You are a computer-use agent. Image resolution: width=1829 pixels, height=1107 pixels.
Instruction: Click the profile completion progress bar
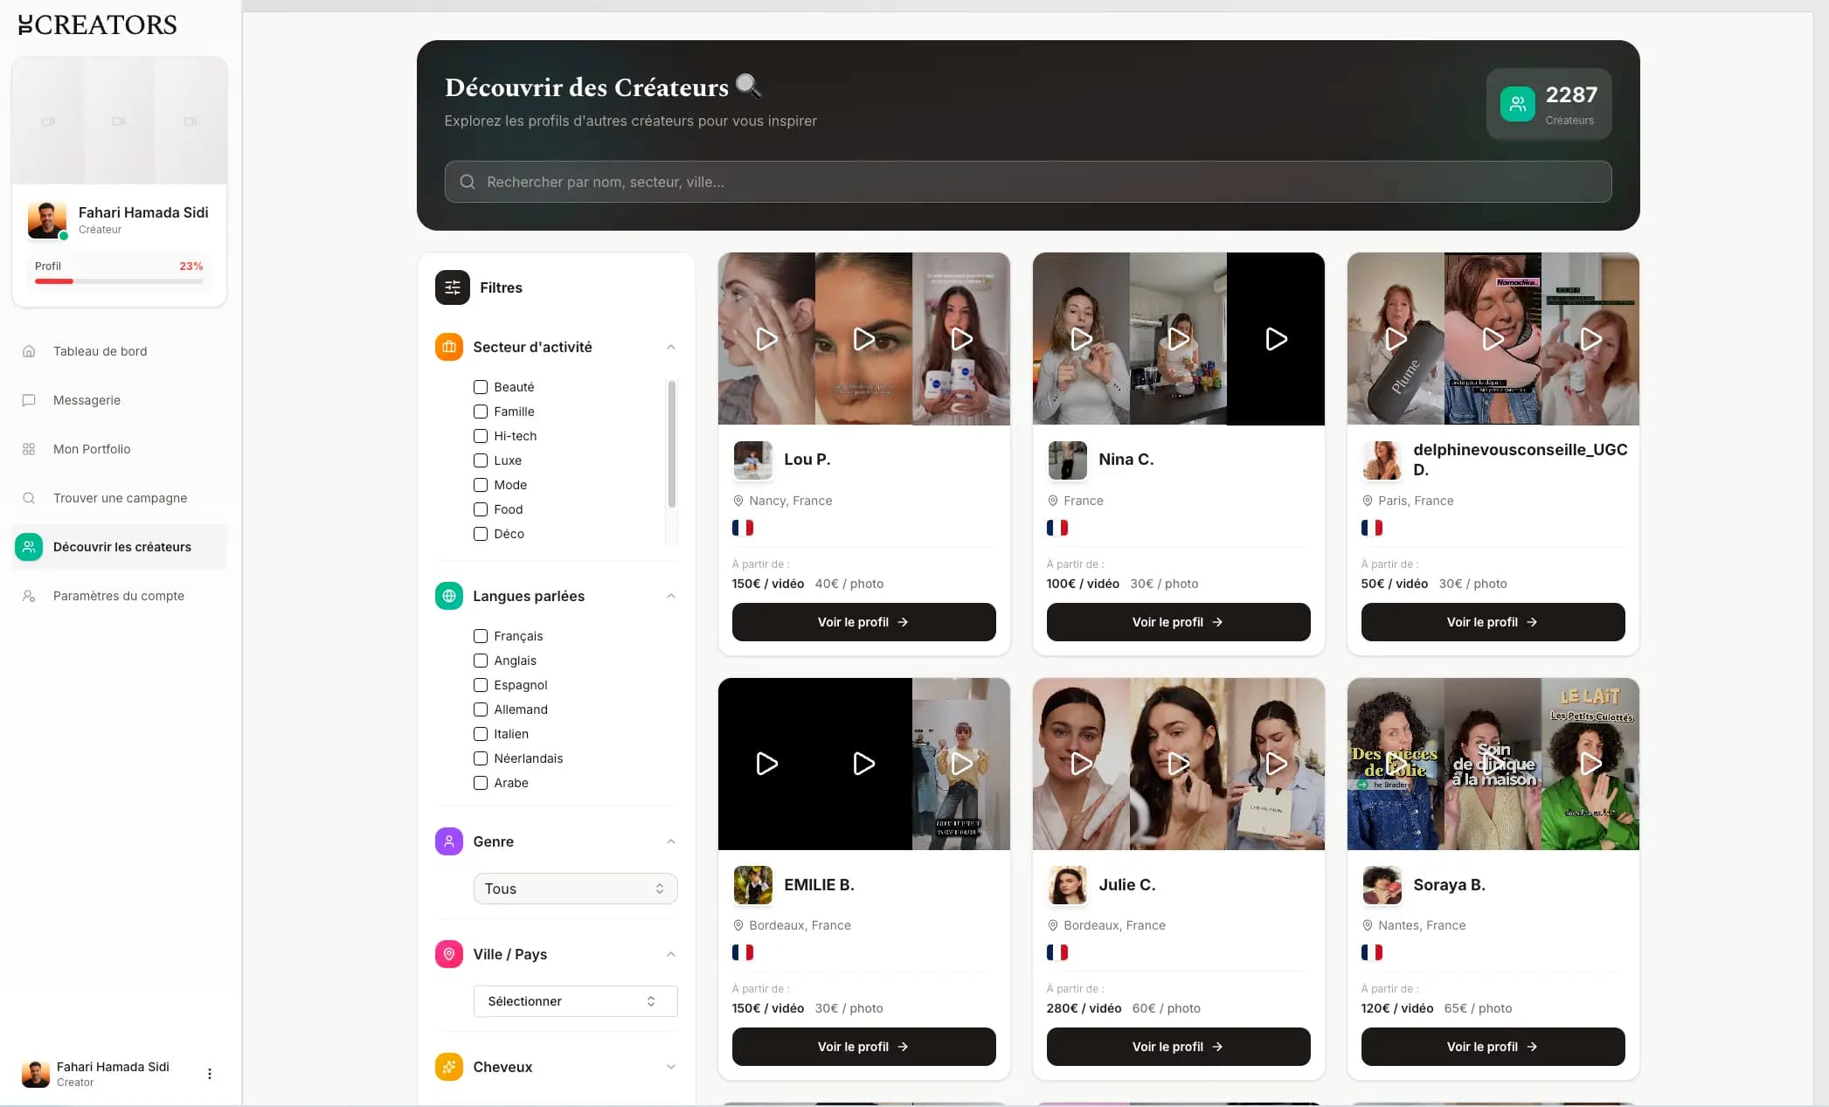coord(119,281)
